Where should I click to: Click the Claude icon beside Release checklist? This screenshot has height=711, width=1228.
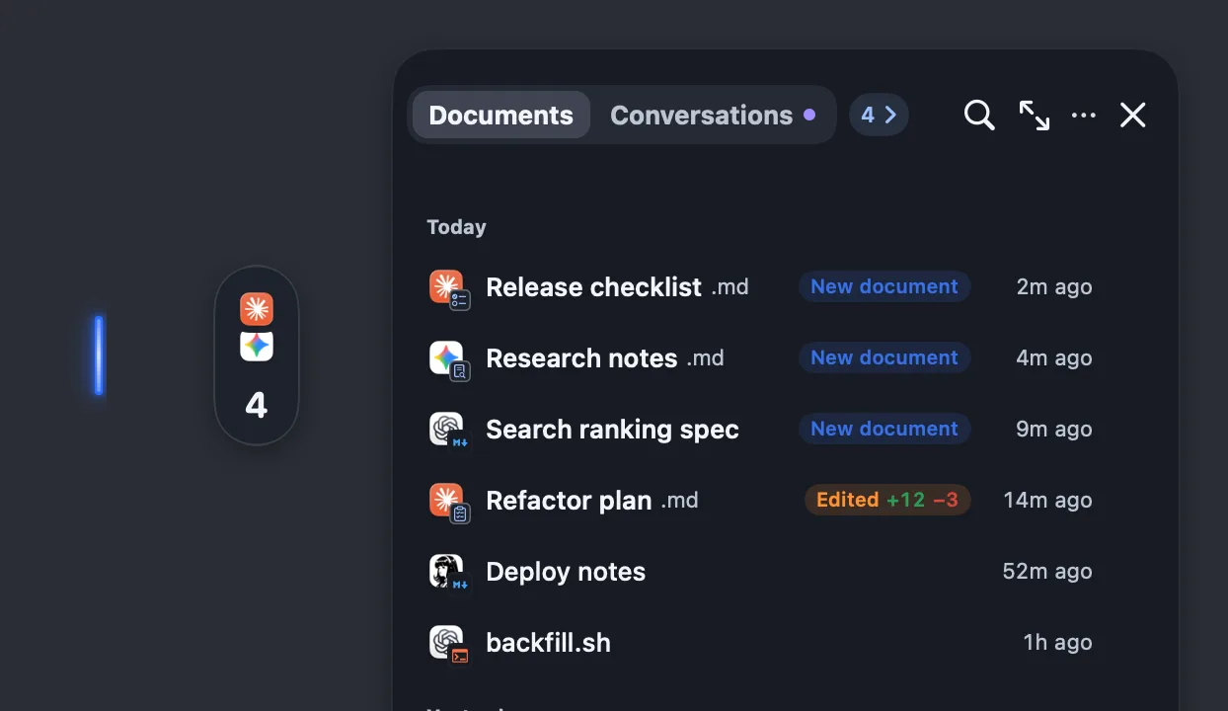pos(447,287)
